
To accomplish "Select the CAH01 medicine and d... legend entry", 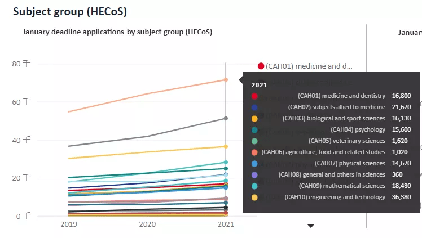I will [x=305, y=66].
